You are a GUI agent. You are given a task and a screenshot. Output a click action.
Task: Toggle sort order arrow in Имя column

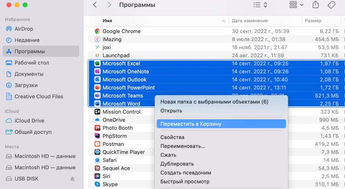(224, 21)
